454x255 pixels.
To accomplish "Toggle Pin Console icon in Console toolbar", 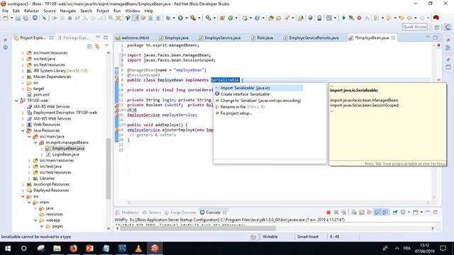I will [395, 212].
